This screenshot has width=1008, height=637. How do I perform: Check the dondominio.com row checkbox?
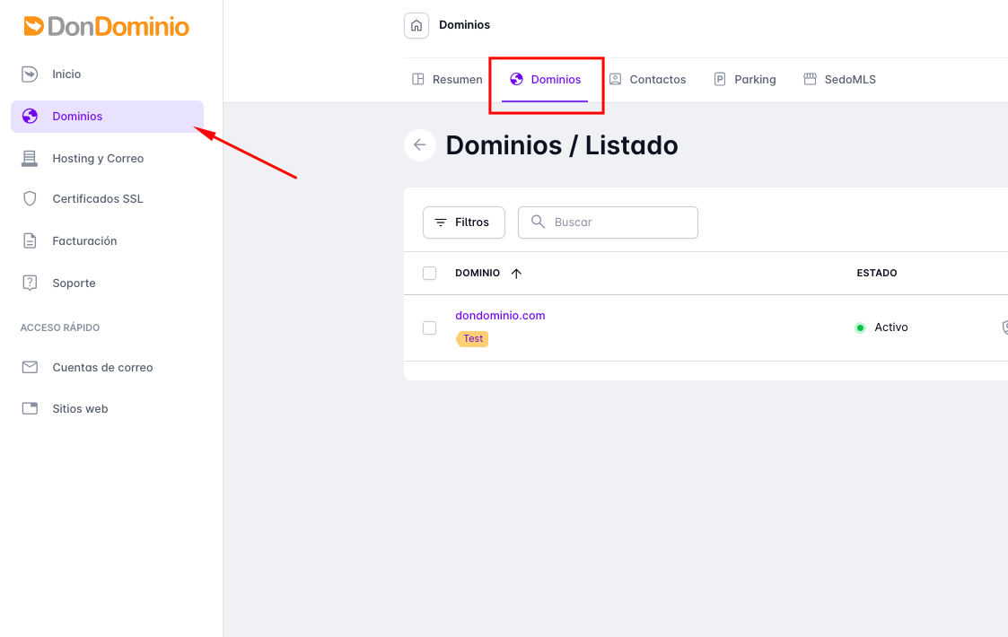pyautogui.click(x=429, y=328)
